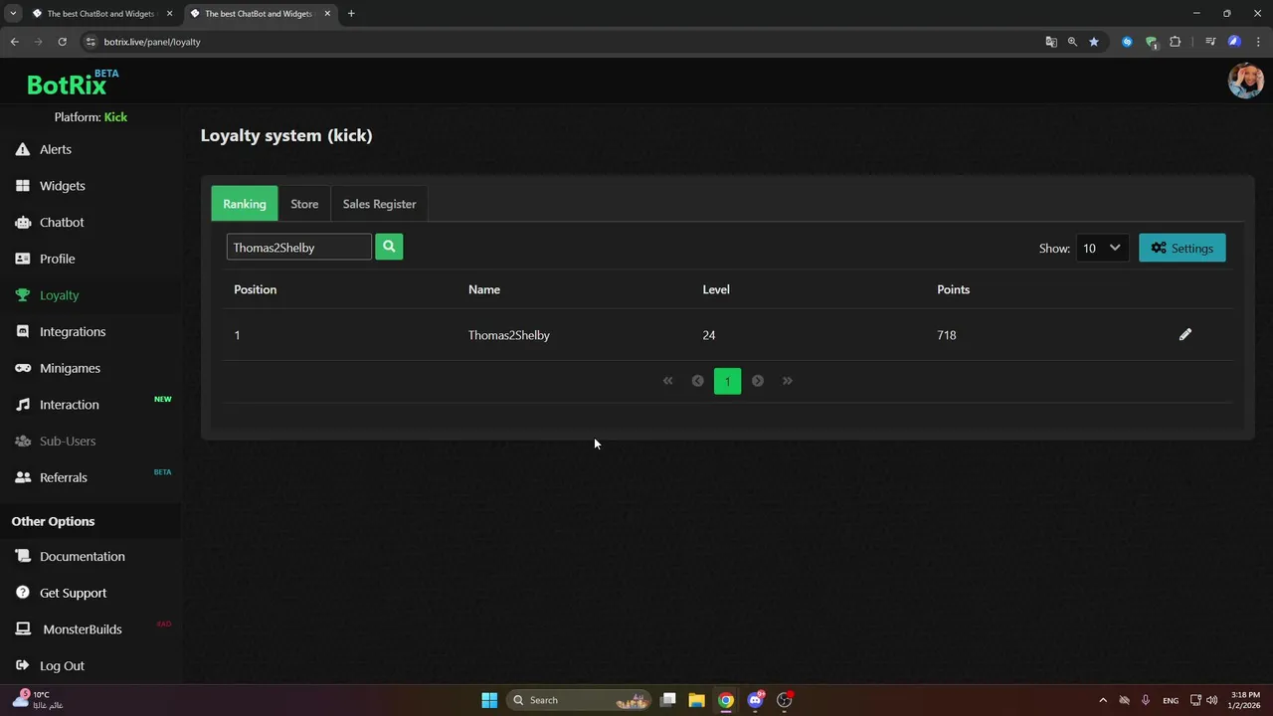Open File Explorer from taskbar

[x=696, y=700]
